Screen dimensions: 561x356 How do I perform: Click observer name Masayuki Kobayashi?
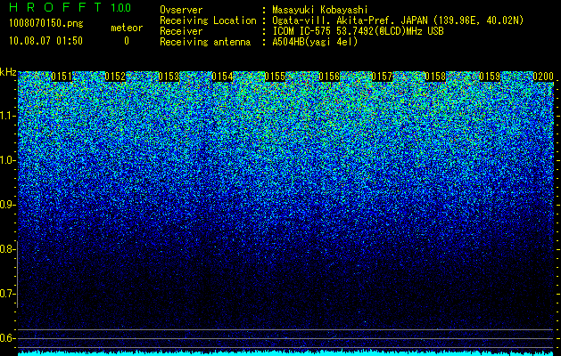tap(319, 10)
